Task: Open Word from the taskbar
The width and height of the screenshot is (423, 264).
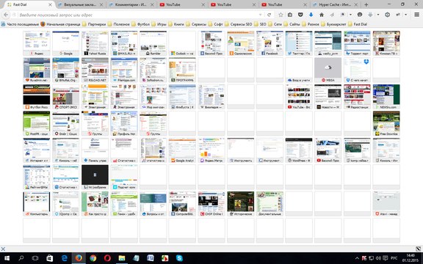Action: click(151, 258)
